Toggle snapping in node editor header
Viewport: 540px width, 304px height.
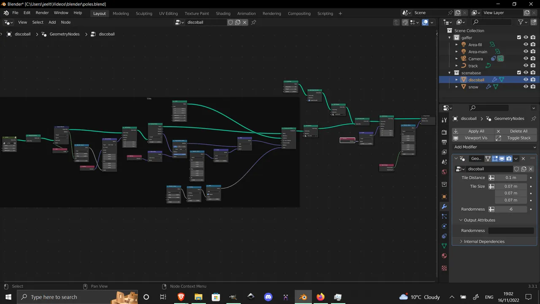point(405,22)
